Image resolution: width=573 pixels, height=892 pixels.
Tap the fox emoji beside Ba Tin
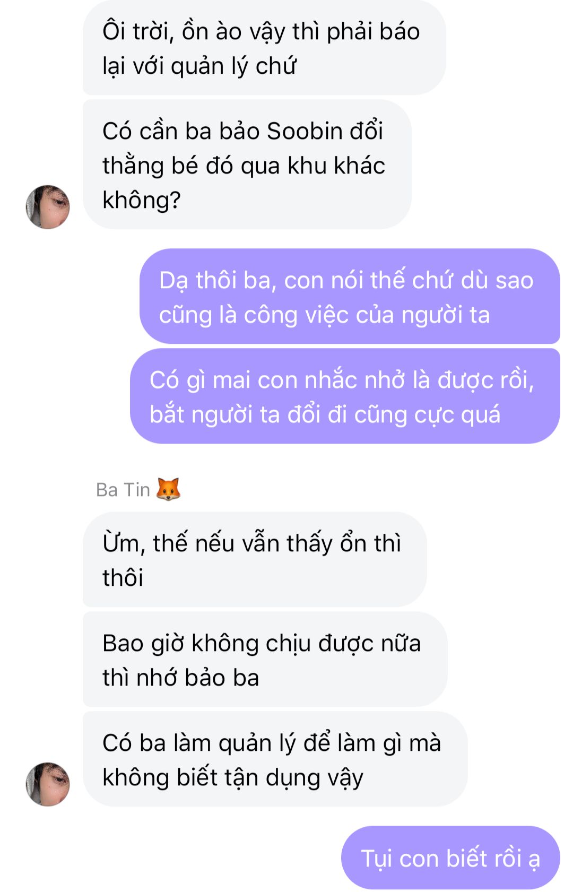coord(168,489)
